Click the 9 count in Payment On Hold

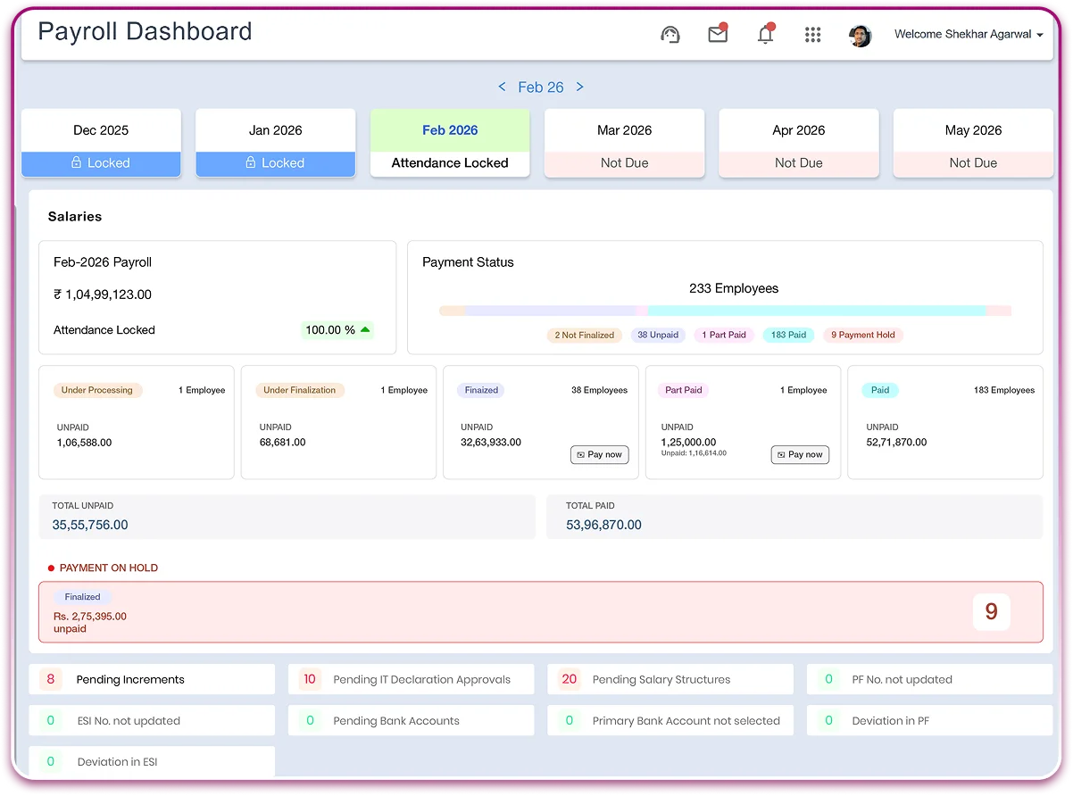coord(991,612)
